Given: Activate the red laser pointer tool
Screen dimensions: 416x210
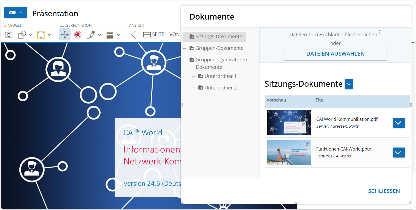Looking at the screenshot, I should coord(78,35).
